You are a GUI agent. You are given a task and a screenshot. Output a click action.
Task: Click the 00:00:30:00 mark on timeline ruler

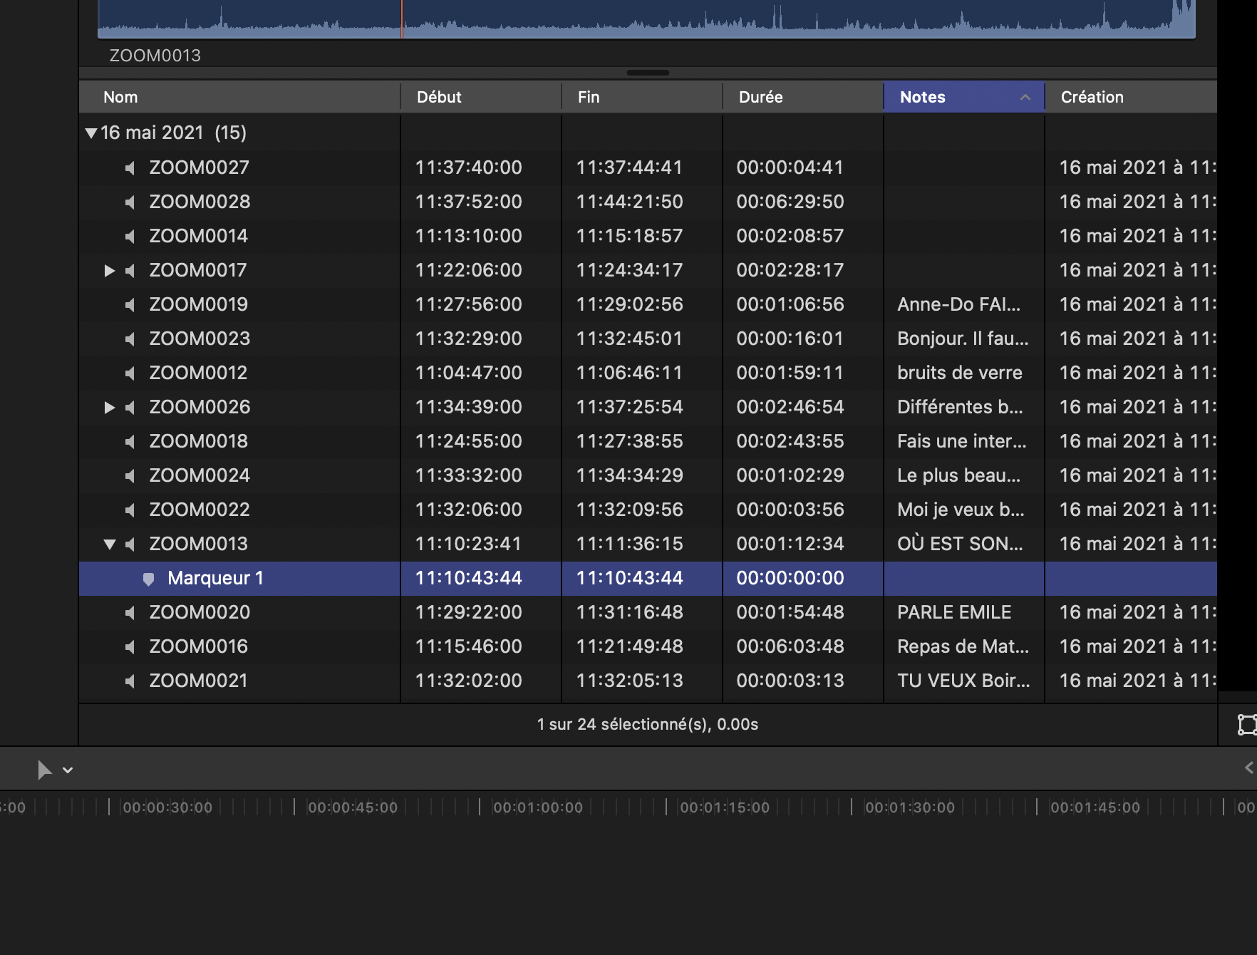pyautogui.click(x=167, y=807)
